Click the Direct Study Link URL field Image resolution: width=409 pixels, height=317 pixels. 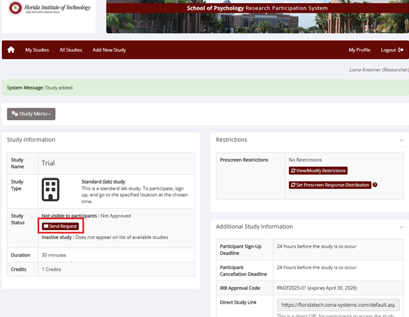[x=339, y=304]
